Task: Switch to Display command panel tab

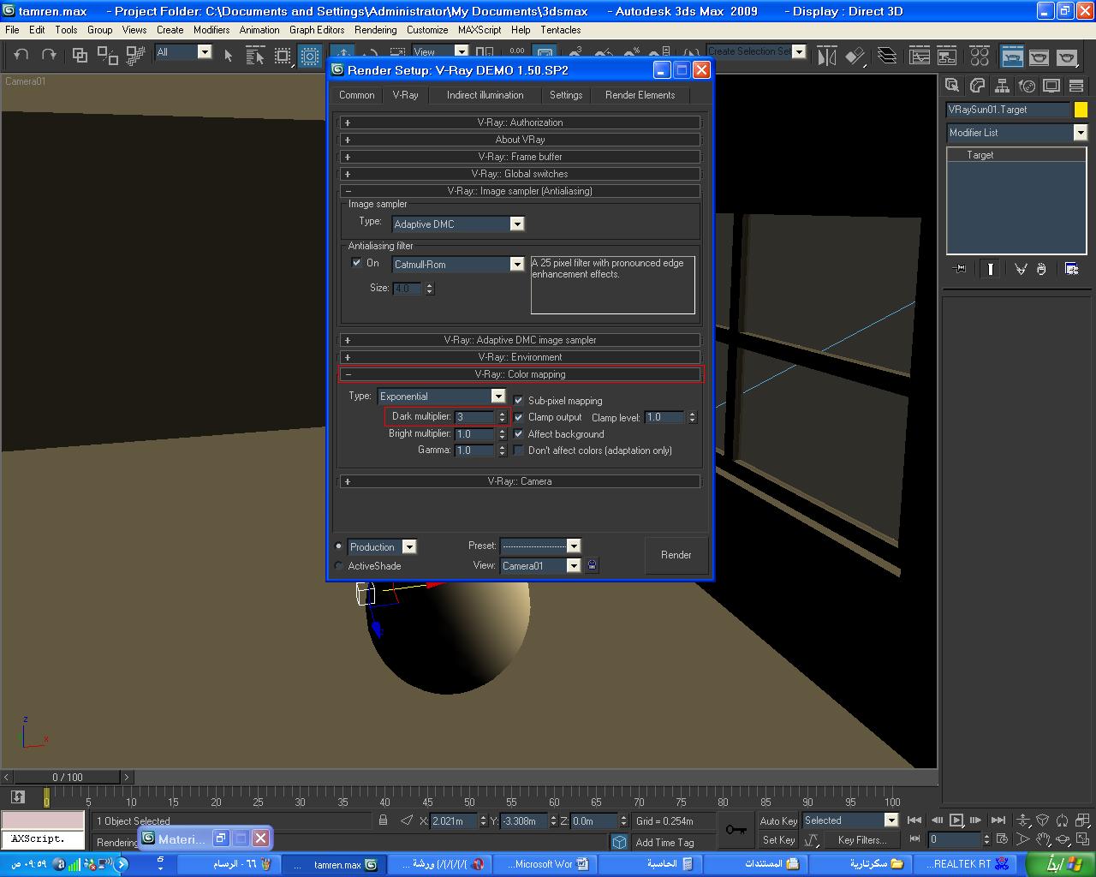Action: [x=1051, y=85]
